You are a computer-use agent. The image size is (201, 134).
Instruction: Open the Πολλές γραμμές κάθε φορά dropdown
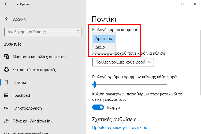point(123,62)
